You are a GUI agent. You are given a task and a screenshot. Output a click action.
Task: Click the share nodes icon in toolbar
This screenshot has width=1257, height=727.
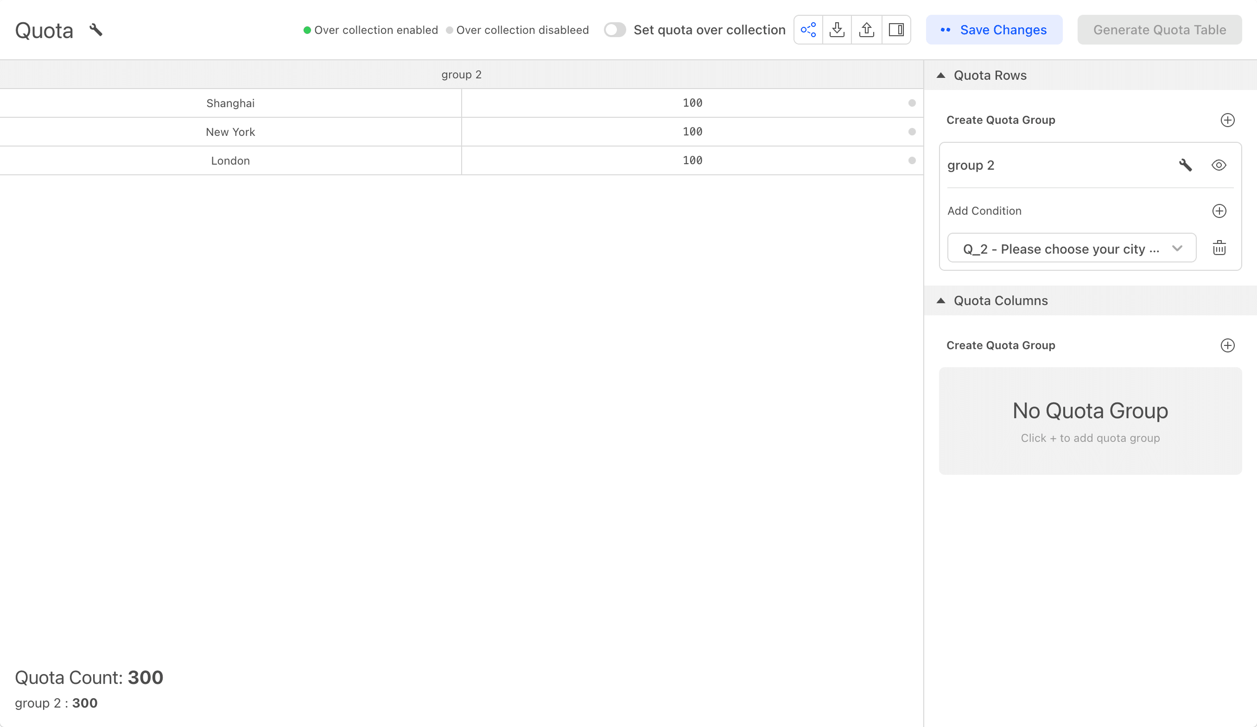808,30
